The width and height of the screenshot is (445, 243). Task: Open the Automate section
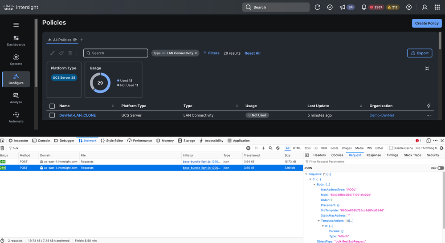coord(16,117)
